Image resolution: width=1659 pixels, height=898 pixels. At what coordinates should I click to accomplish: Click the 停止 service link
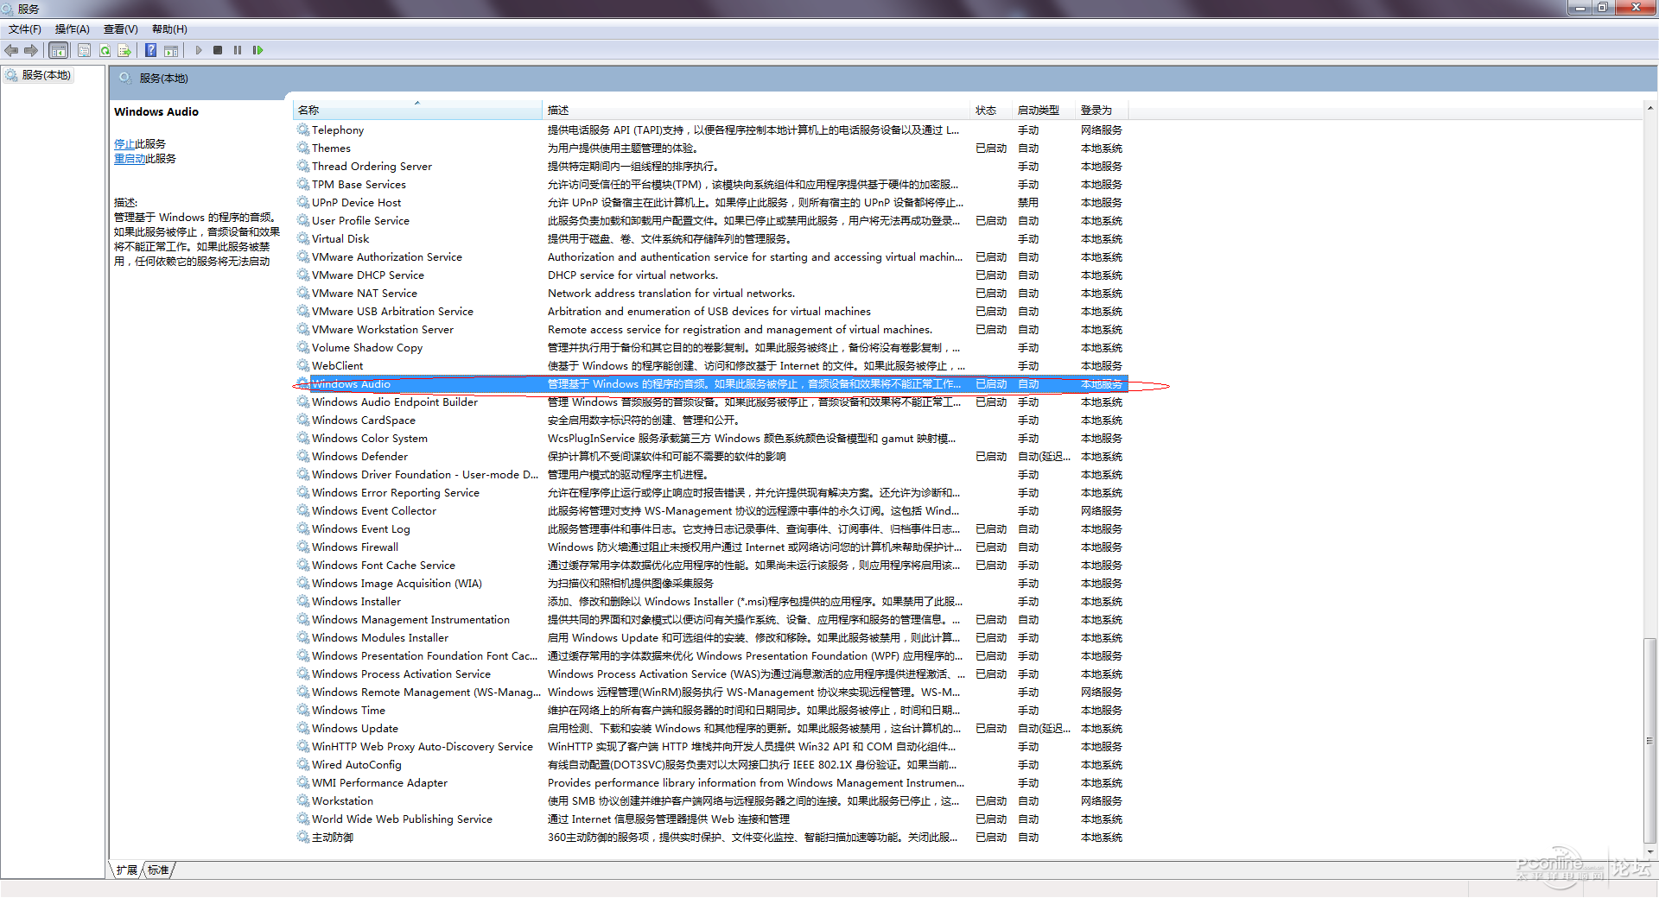pyautogui.click(x=124, y=144)
